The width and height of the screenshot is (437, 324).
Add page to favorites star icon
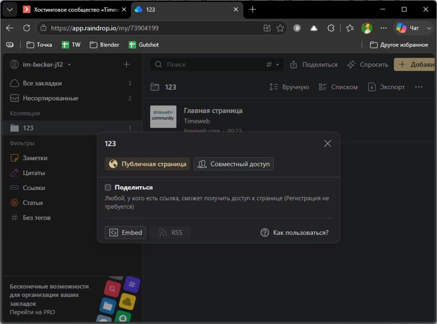[280, 28]
